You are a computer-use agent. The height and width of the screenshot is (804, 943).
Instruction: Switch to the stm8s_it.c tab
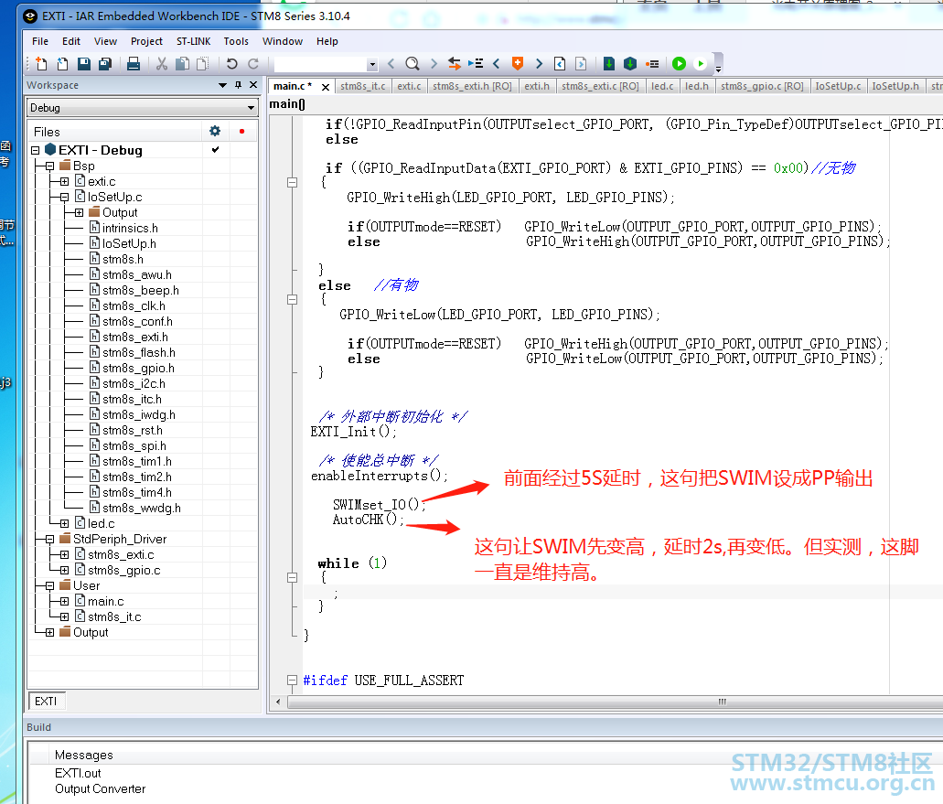(362, 86)
